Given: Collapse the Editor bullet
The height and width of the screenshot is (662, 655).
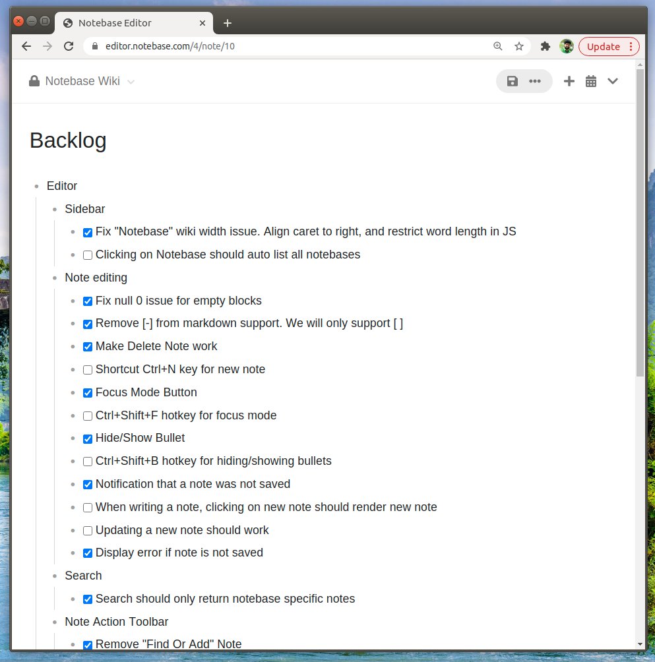Looking at the screenshot, I should [37, 186].
